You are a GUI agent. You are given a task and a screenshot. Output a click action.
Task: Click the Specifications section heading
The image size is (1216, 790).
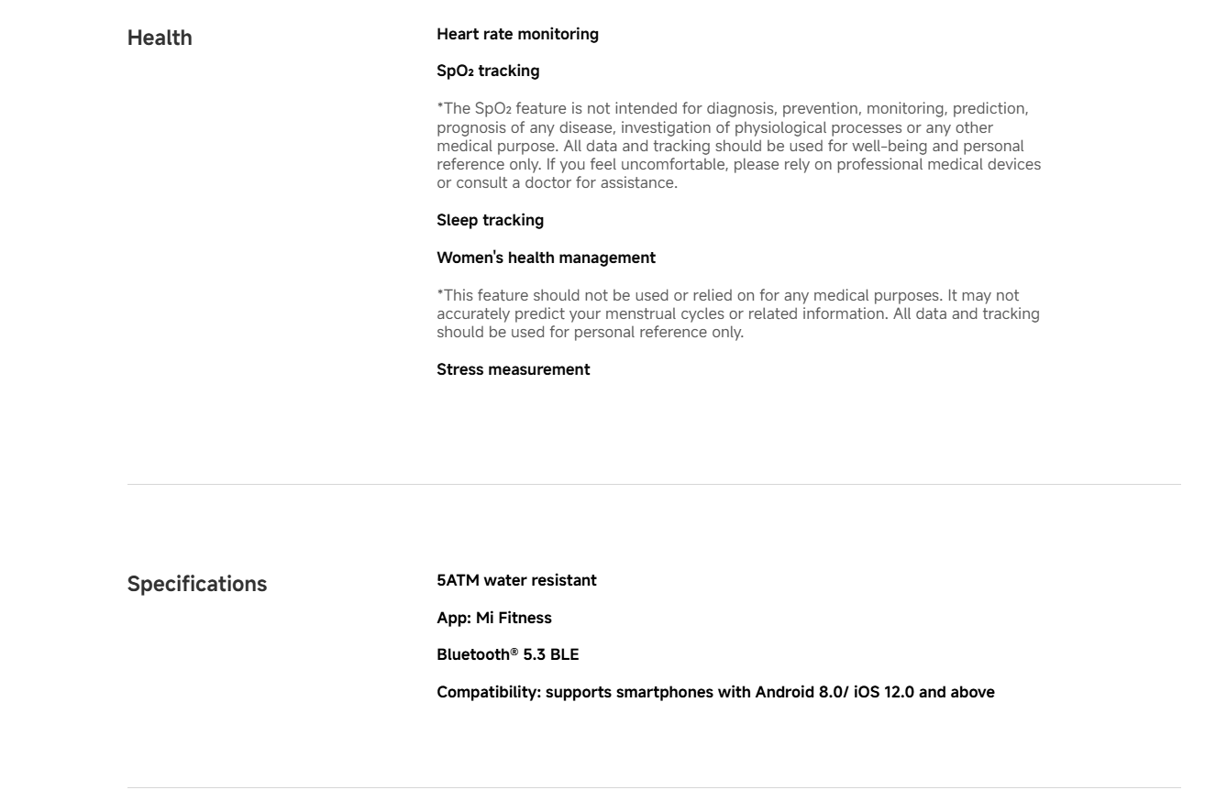(x=197, y=584)
